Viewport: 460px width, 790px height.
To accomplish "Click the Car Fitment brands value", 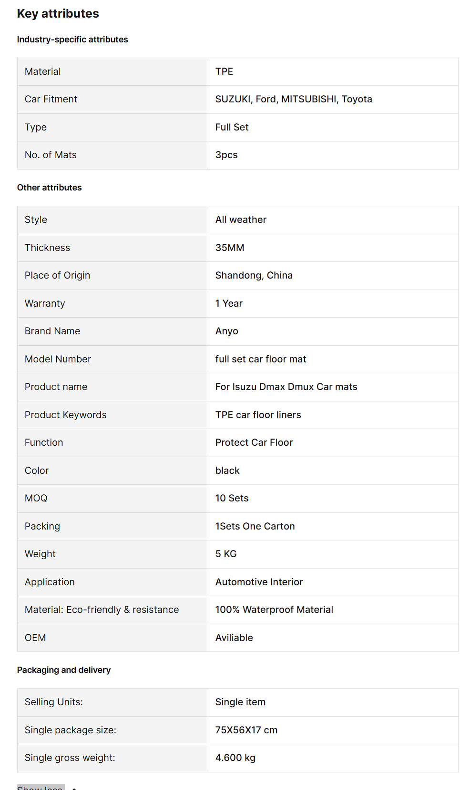I will click(293, 99).
